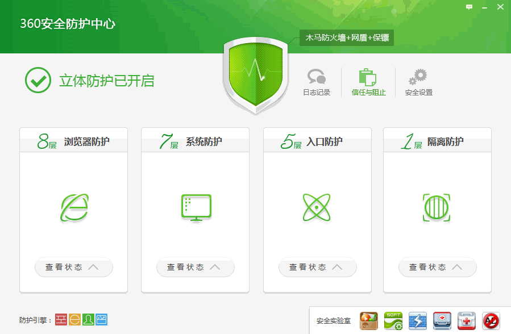Click the atom entry protection icon
This screenshot has width=511, height=334.
coord(317,207)
